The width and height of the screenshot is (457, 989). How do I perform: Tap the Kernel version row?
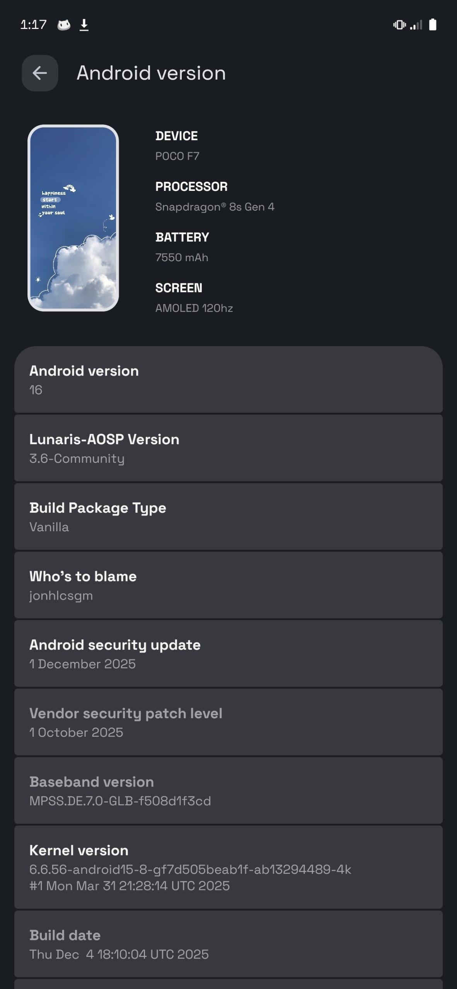tap(228, 867)
